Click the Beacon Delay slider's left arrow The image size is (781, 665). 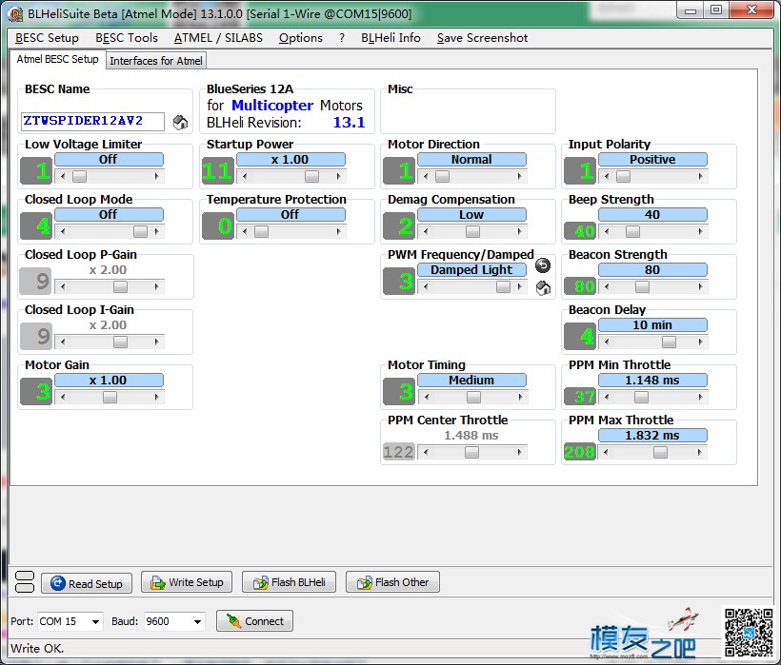606,342
